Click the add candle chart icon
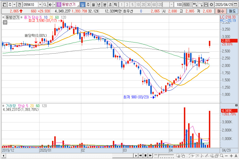Image resolution: width=239 pixels, height=159 pixels. (195, 5)
